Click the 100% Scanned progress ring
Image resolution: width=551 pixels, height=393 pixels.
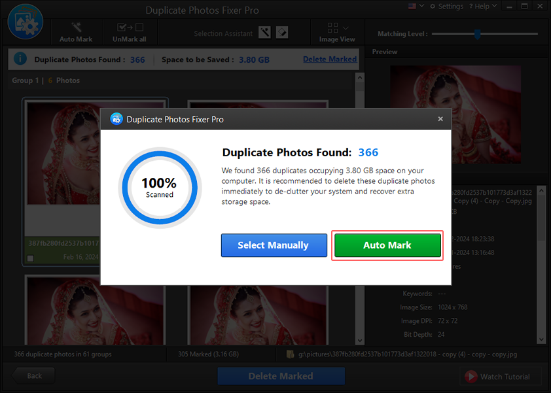160,188
